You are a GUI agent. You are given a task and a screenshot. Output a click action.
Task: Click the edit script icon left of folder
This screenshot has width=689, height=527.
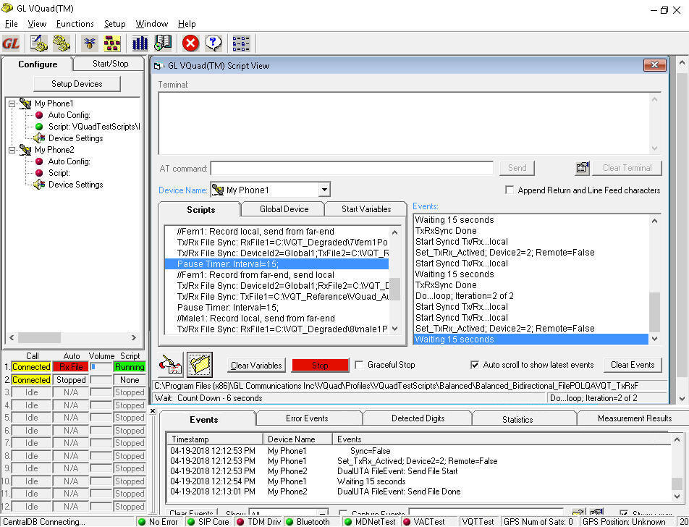171,365
